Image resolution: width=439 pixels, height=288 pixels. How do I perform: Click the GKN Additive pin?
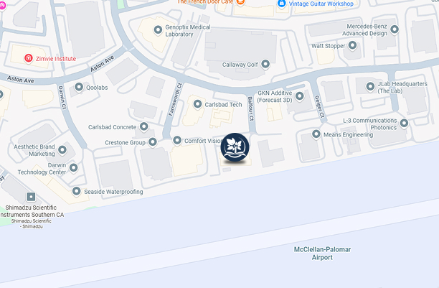pyautogui.click(x=300, y=96)
